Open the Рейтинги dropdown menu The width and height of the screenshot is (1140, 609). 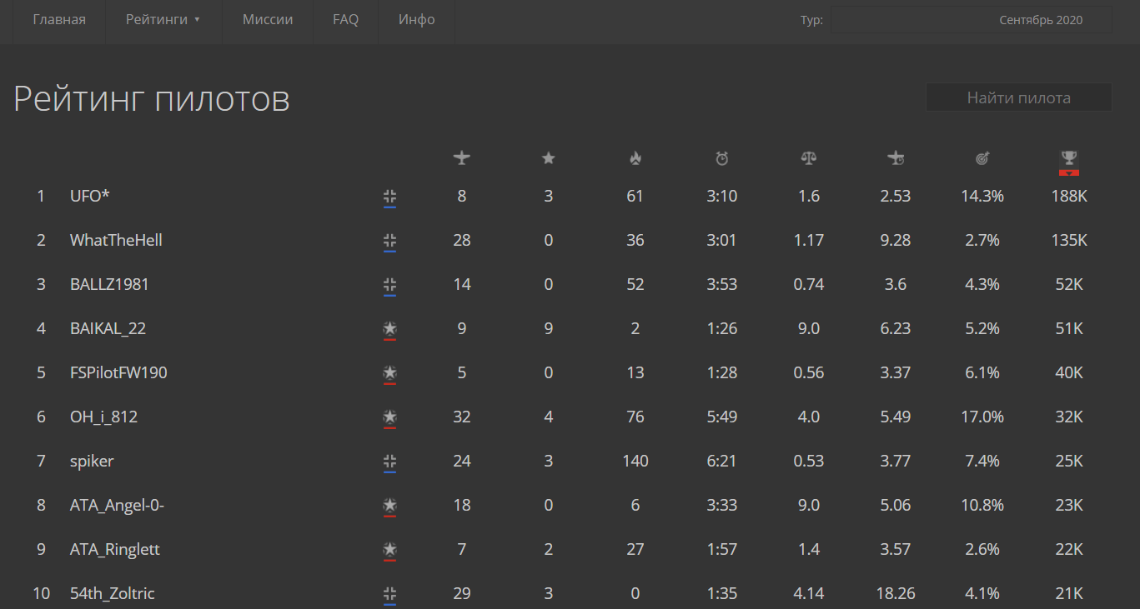click(163, 19)
